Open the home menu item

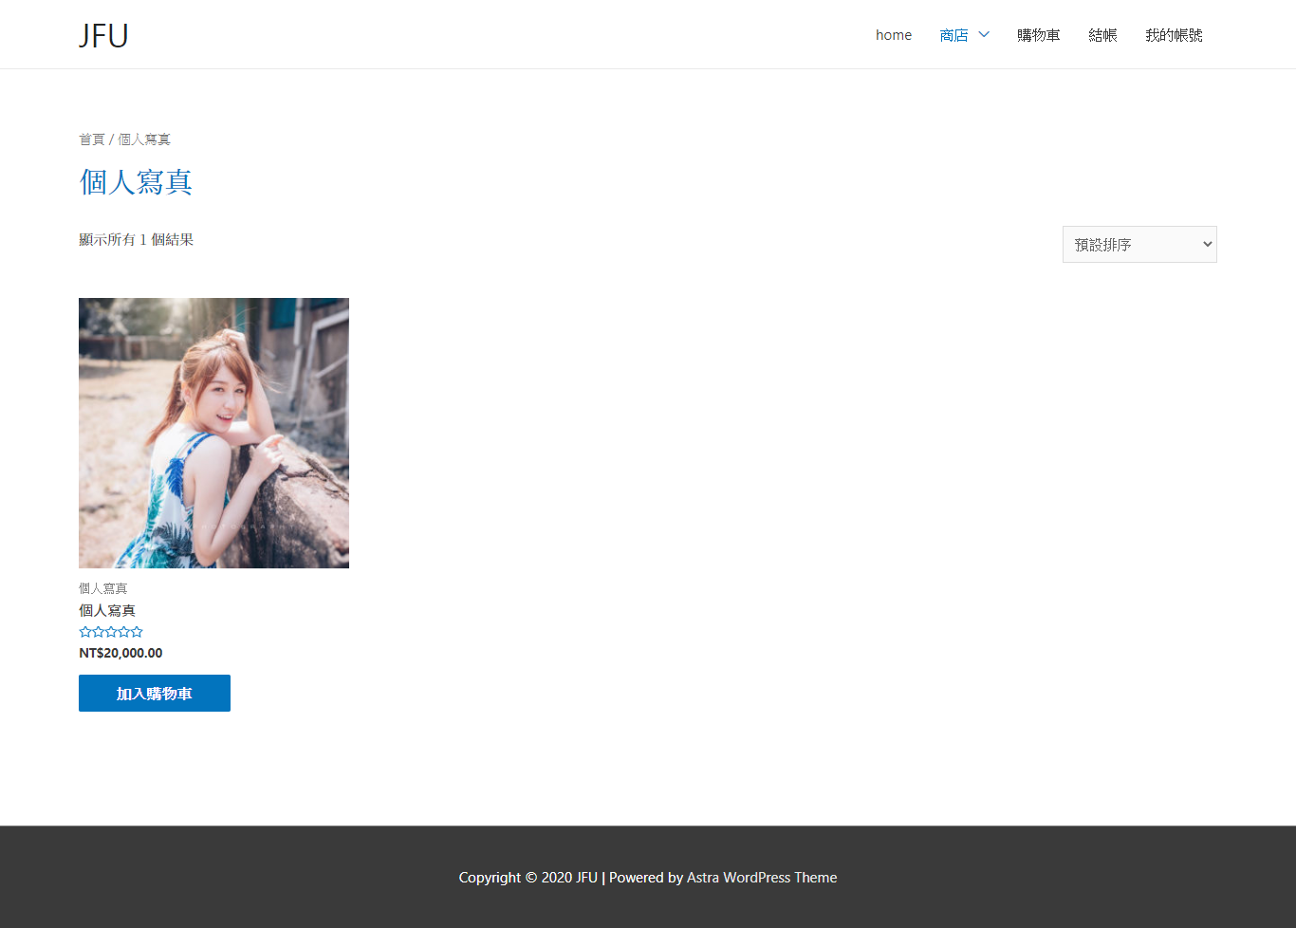pyautogui.click(x=893, y=35)
